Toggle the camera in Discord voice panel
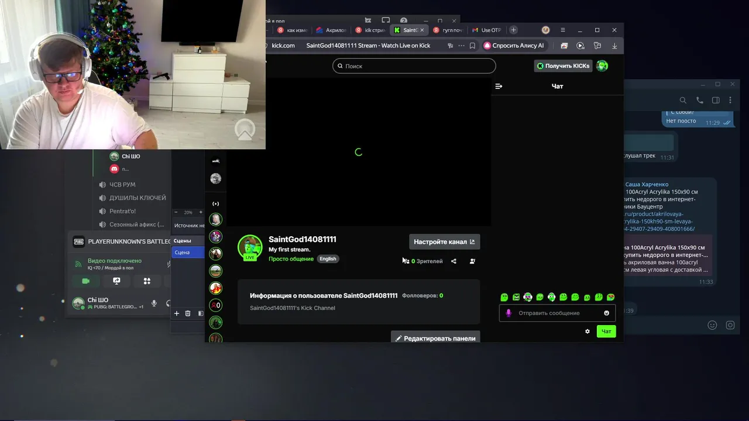The height and width of the screenshot is (421, 749). pos(85,281)
